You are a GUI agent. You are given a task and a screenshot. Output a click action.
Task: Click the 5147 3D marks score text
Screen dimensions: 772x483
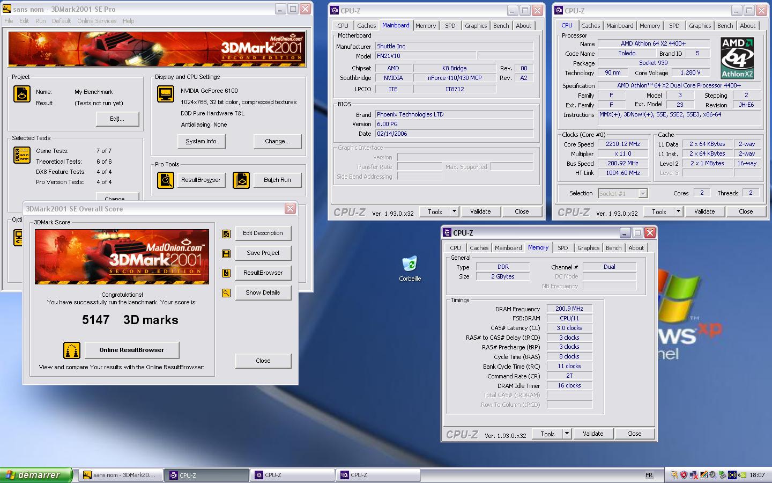(x=130, y=320)
